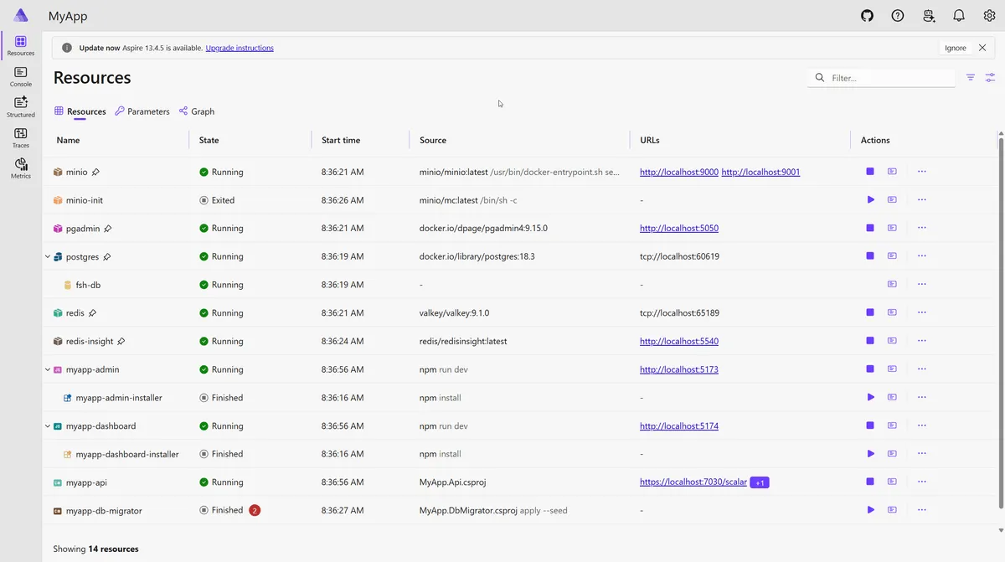Stop the myapp-dashboard resource
This screenshot has height=562, width=1005.
point(870,425)
